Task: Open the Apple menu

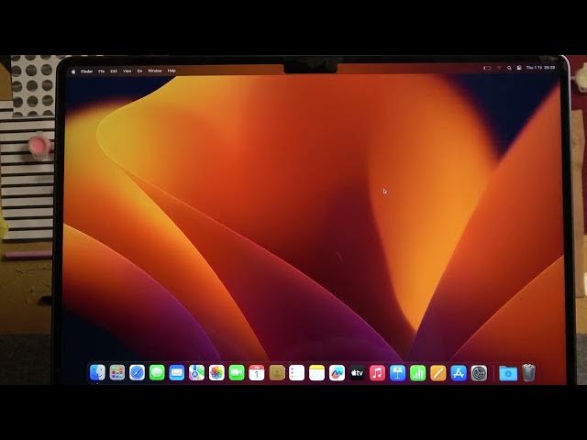Action: [73, 71]
